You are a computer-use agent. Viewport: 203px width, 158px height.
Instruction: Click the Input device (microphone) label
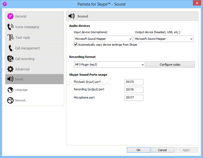(90, 32)
